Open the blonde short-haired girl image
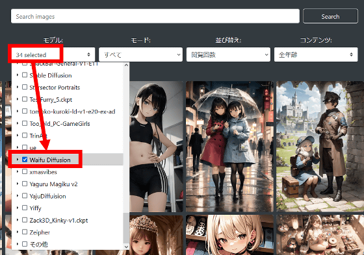 pyautogui.click(x=230, y=235)
